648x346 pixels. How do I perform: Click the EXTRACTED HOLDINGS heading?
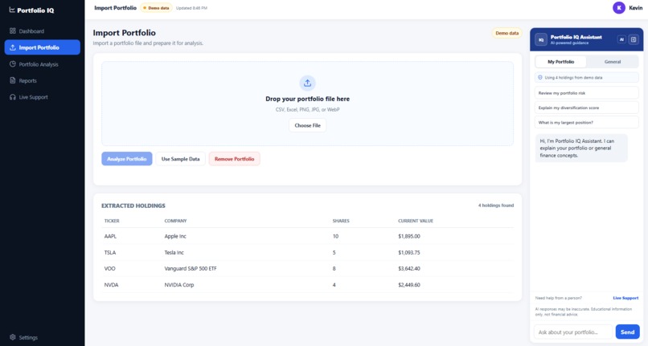(133, 206)
